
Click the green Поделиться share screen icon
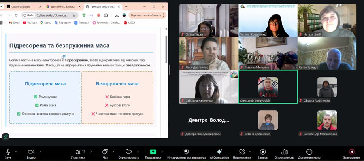click(153, 152)
